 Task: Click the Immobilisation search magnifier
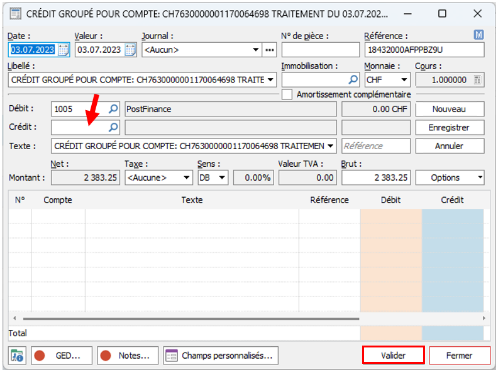[x=353, y=80]
